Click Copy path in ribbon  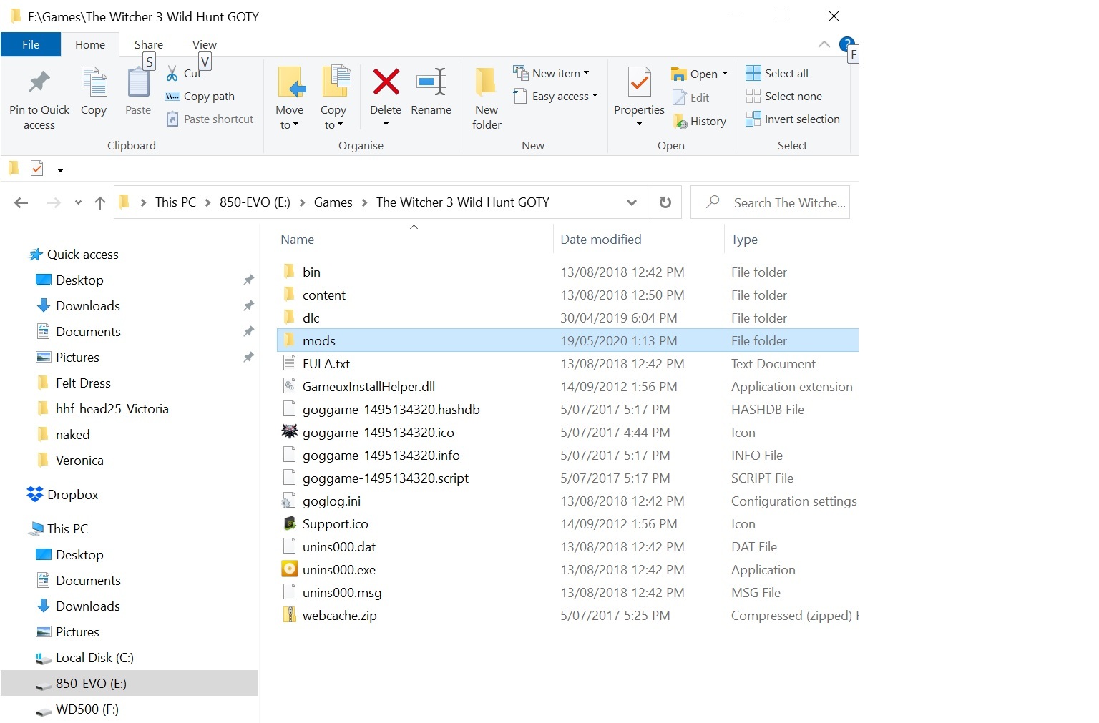click(x=200, y=96)
